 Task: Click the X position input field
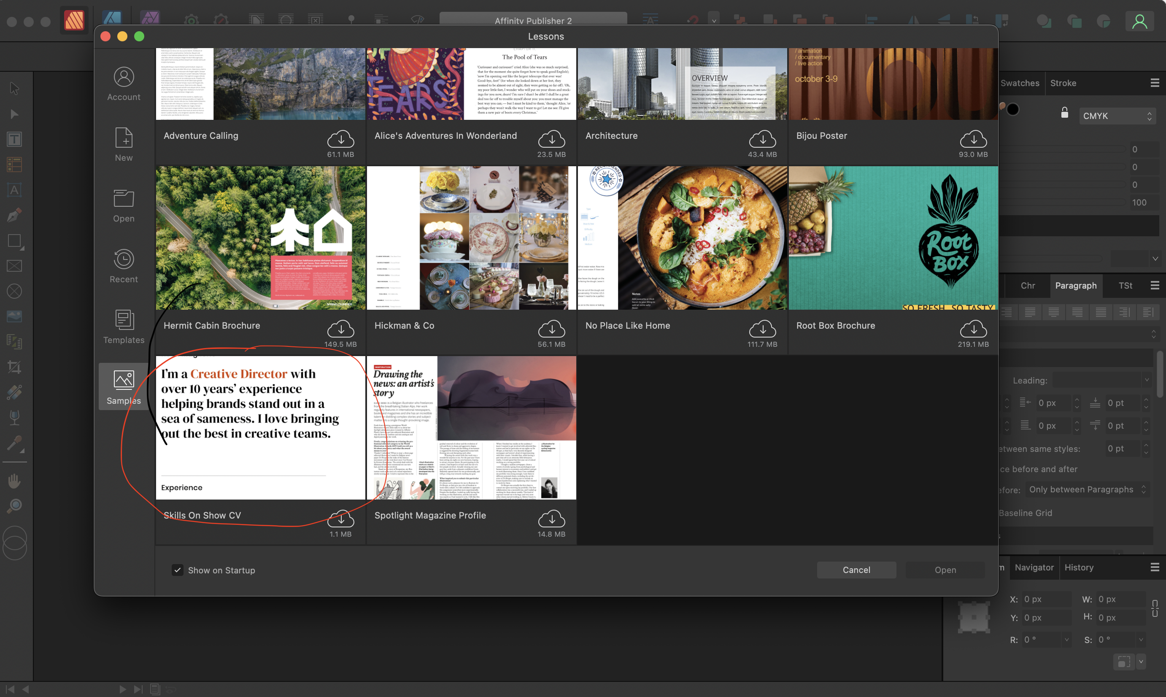(x=1046, y=599)
